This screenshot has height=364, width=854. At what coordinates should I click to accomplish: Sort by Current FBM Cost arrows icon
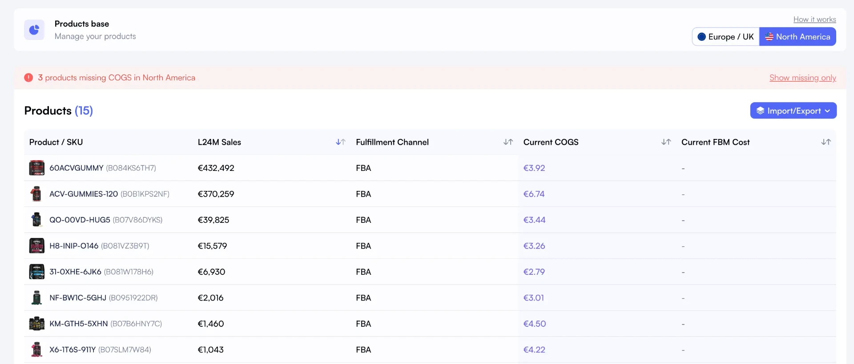pos(826,142)
